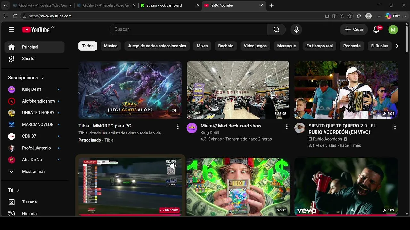The height and width of the screenshot is (230, 410).
Task: Start voice search with the microphone
Action: click(296, 29)
